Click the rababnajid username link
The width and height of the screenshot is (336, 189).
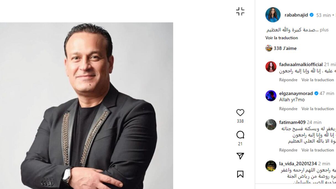(x=296, y=15)
